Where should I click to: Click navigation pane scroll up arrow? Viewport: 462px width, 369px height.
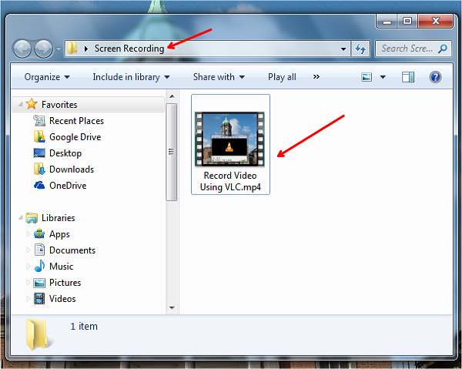tap(172, 96)
